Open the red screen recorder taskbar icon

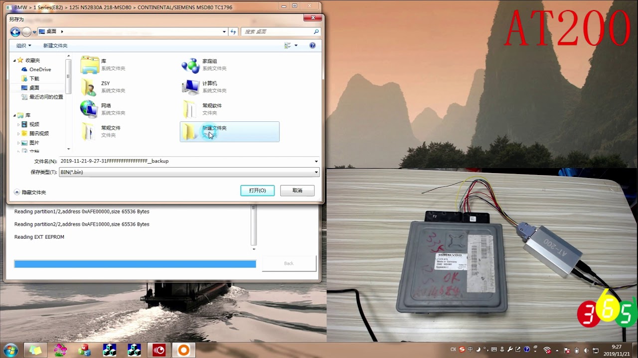159,350
